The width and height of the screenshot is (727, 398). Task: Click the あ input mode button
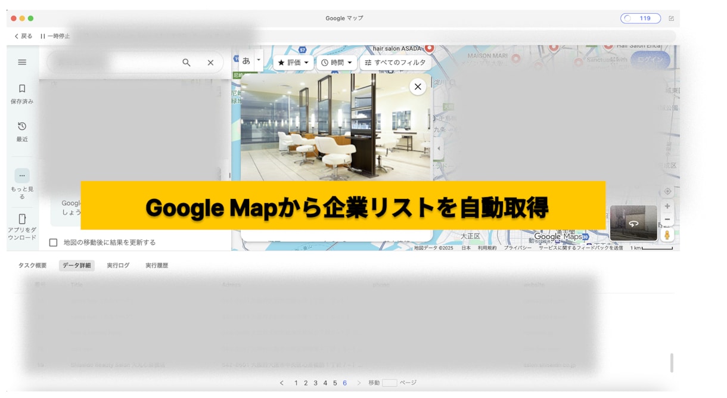pyautogui.click(x=246, y=60)
